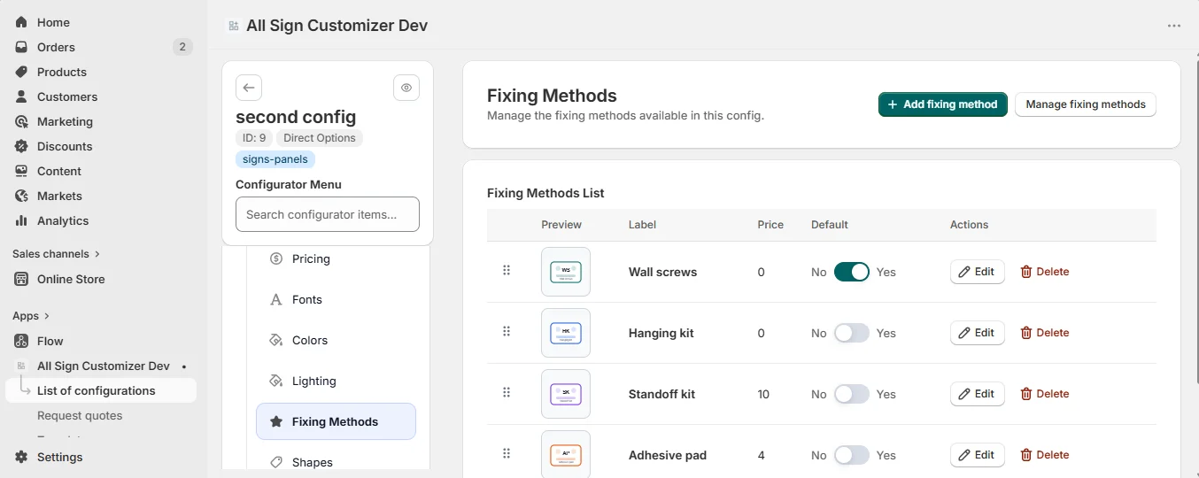This screenshot has width=1199, height=478.
Task: Open Request quotes page
Action: pos(80,415)
